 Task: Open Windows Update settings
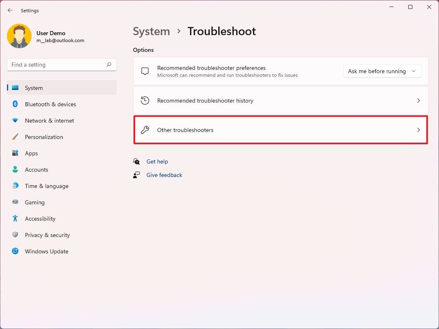46,251
